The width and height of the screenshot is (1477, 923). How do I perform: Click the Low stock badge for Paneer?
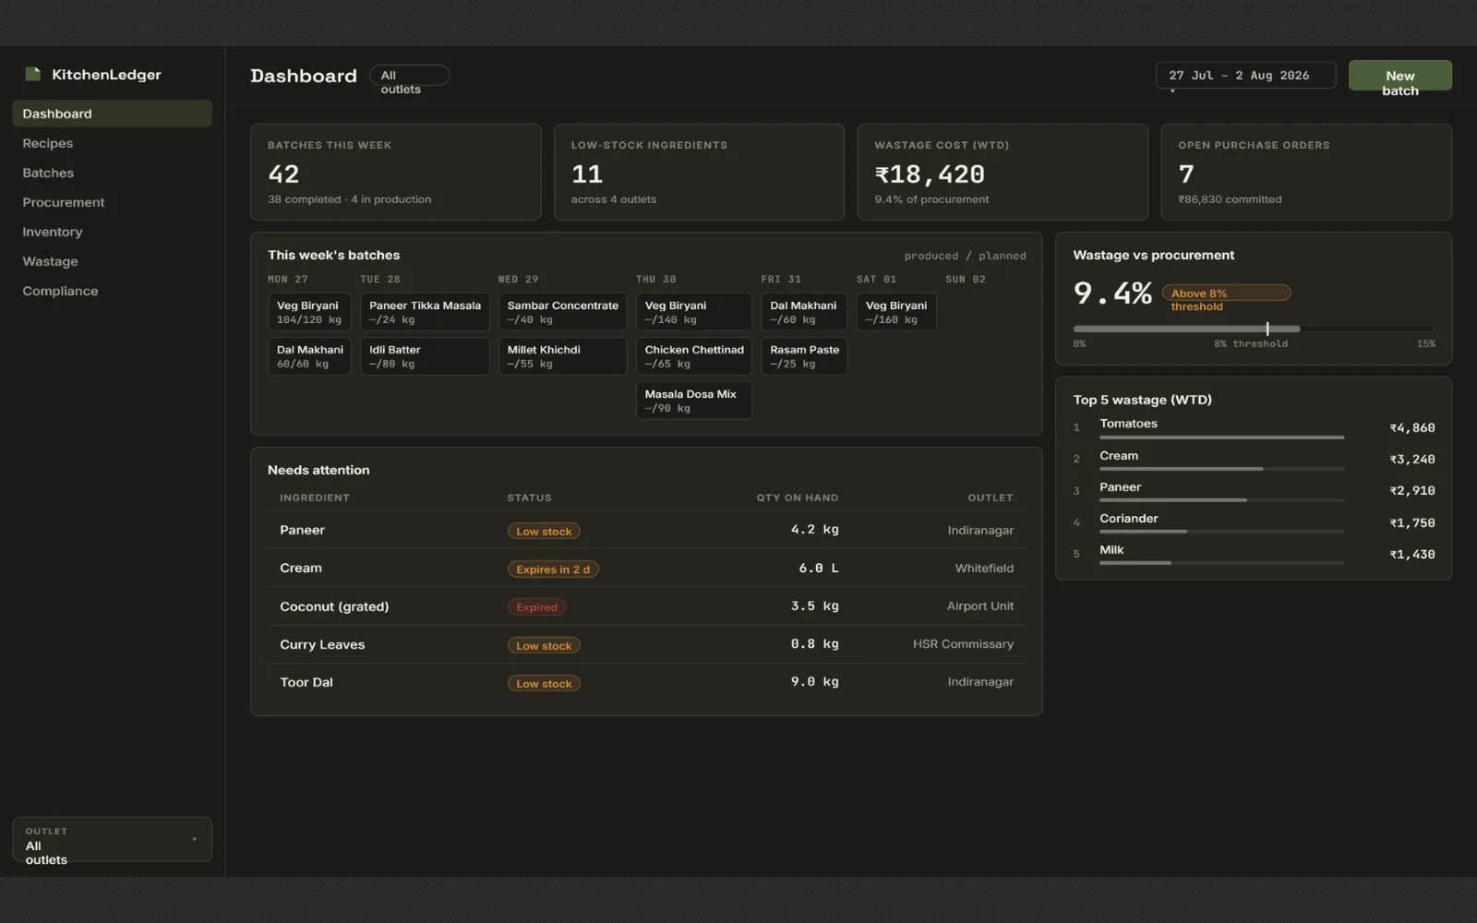click(x=544, y=532)
